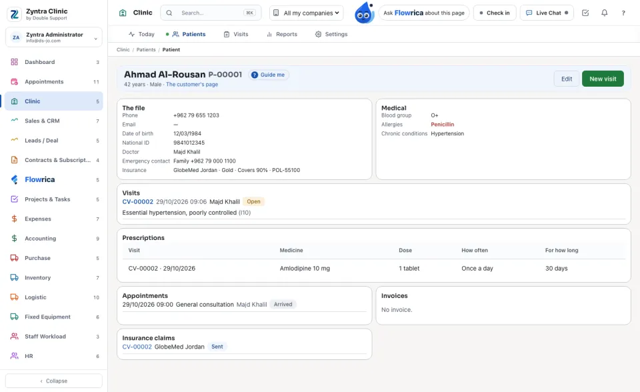Go to Clinic in the breadcrumb
The image size is (640, 392).
(x=123, y=50)
